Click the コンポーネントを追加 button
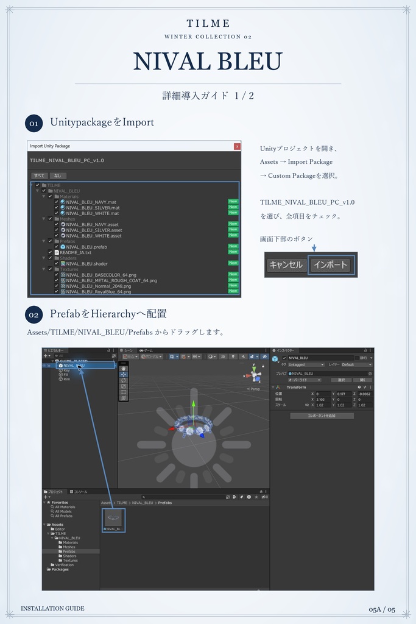This screenshot has width=416, height=624. [x=322, y=416]
